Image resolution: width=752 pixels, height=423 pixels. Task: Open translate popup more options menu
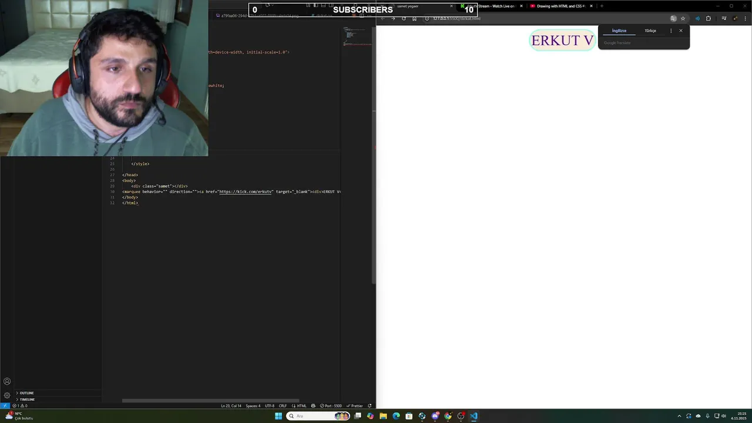coord(671,31)
